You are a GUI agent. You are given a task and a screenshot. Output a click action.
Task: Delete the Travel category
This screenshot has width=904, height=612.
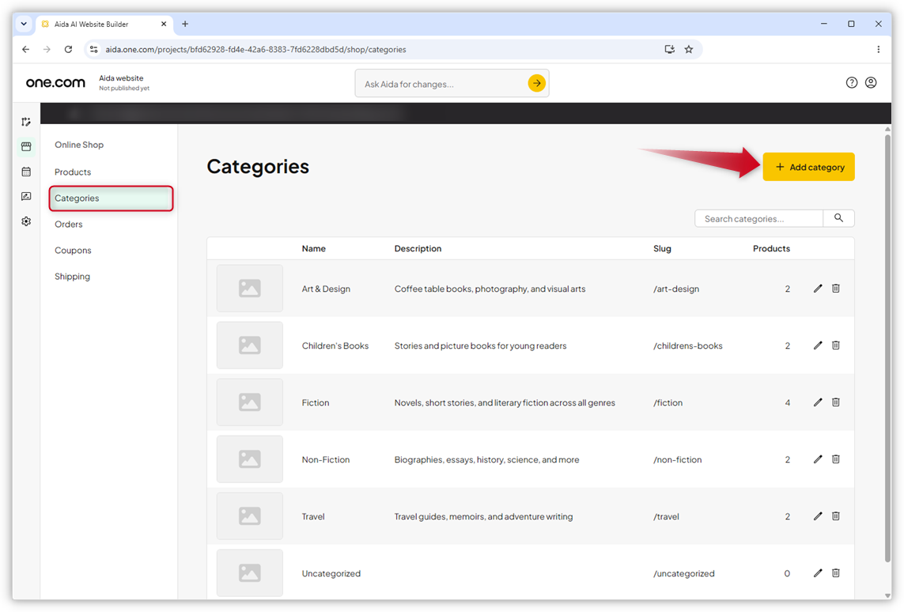click(x=835, y=516)
